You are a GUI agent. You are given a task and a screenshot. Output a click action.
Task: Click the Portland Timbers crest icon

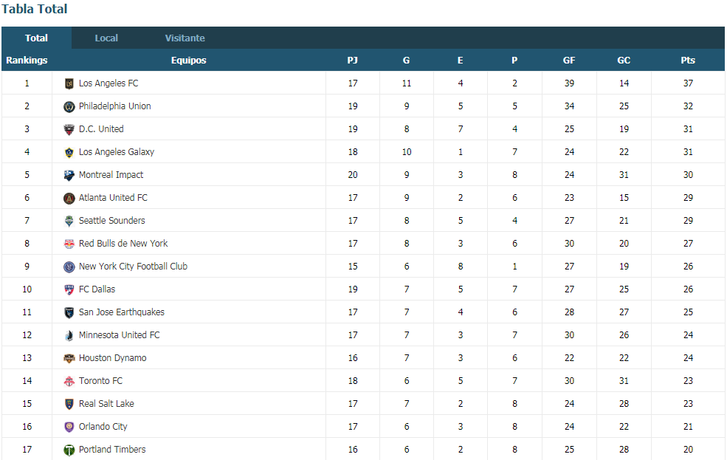click(x=69, y=450)
